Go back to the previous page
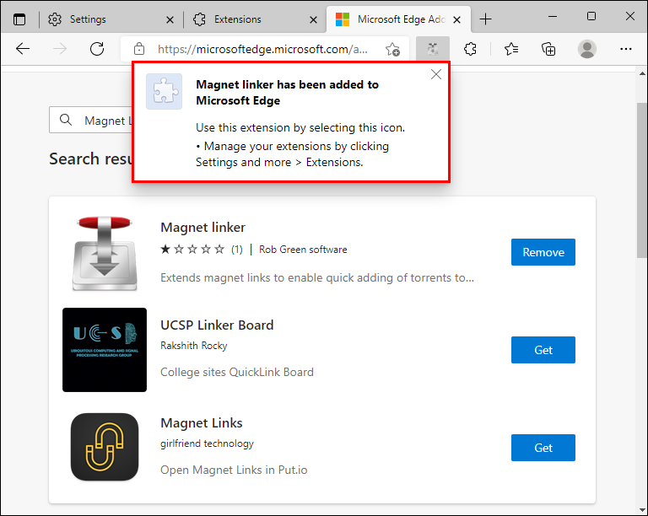The image size is (648, 516). (x=23, y=49)
